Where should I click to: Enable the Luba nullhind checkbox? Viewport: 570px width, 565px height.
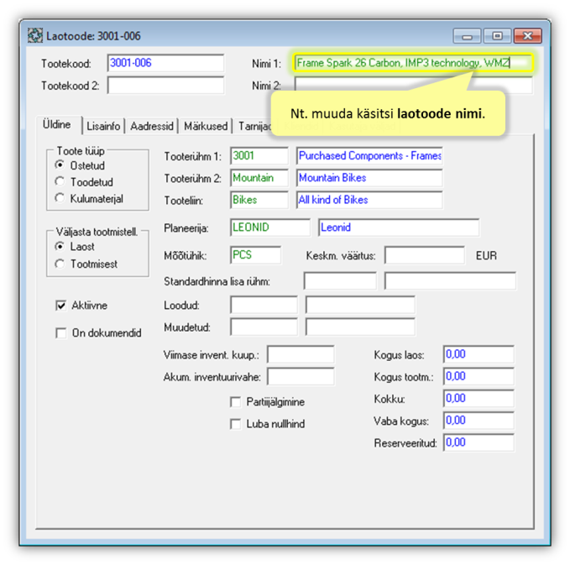[236, 424]
